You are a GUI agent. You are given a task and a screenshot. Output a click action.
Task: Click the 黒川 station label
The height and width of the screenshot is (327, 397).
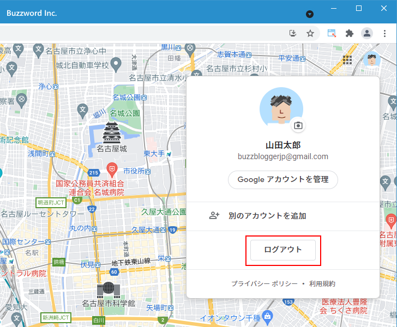pos(171,47)
